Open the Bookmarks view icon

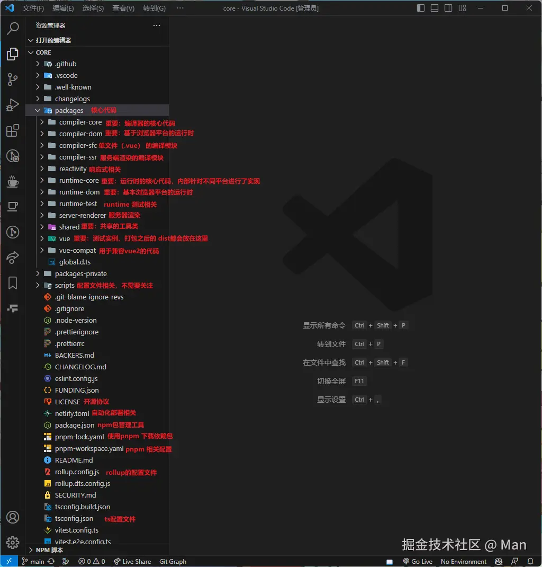(13, 283)
